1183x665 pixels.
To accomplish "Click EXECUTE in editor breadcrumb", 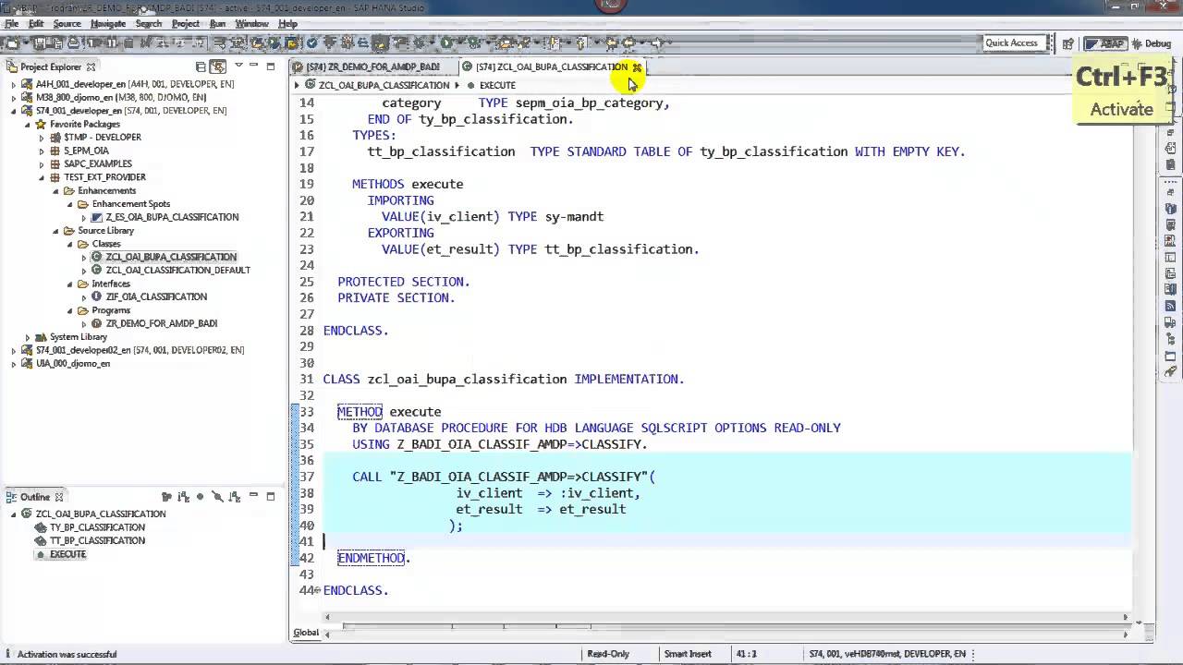I will pos(497,85).
